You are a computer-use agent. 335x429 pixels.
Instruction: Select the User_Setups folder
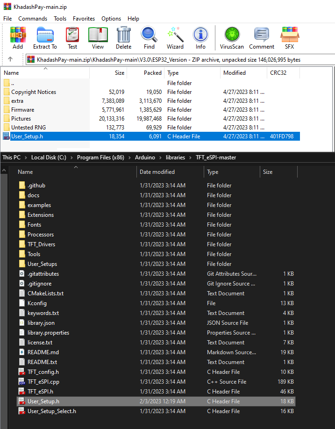156,264
